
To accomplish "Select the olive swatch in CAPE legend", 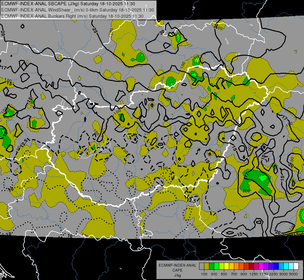I will pyautogui.click(x=206, y=266).
